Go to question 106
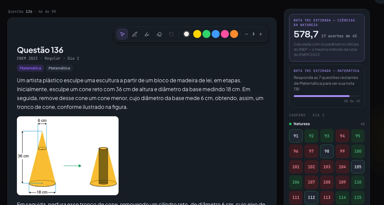This screenshot has width=384, height=205. click(x=296, y=182)
